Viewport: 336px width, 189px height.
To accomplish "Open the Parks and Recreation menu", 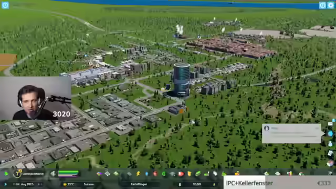I will (206, 174).
